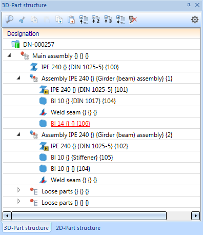Click the remove alphabetical sorting icon
The image size is (203, 235).
[x=133, y=19]
